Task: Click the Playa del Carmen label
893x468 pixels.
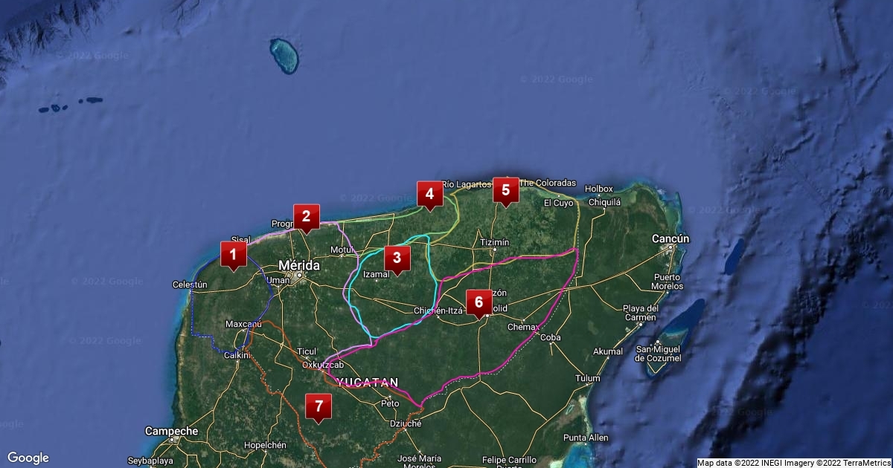Action: point(641,313)
